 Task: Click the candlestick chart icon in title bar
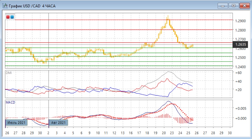5,6
